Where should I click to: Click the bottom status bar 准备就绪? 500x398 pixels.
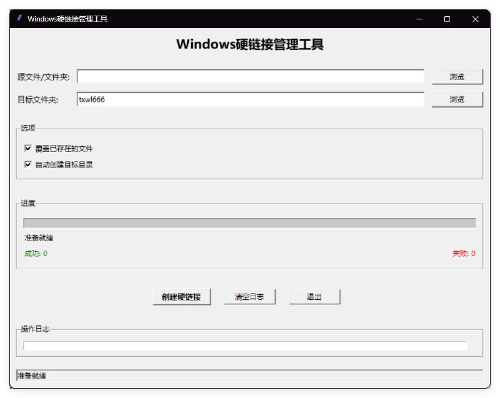(x=249, y=376)
